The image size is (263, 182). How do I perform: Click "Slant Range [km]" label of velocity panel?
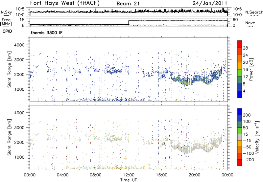(x=9, y=137)
